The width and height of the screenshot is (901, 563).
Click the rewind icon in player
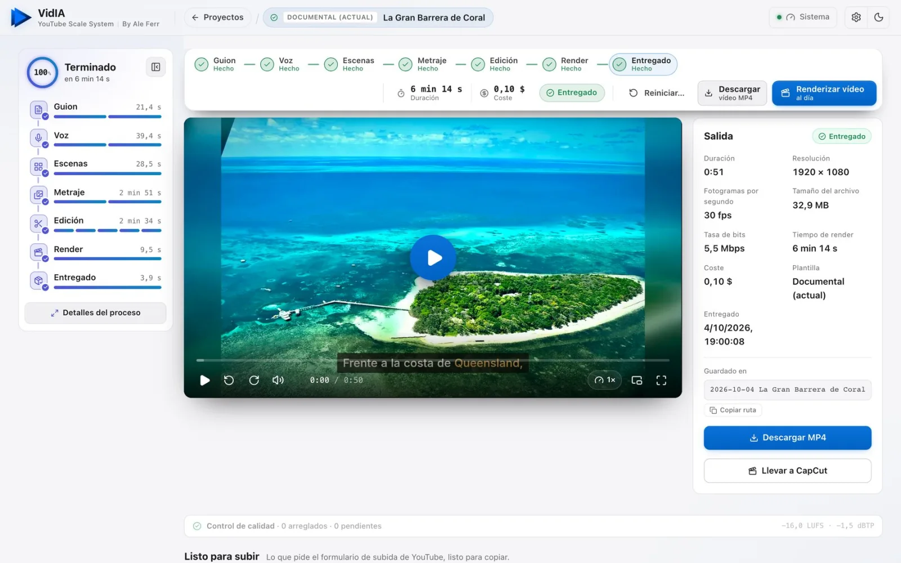pos(229,380)
